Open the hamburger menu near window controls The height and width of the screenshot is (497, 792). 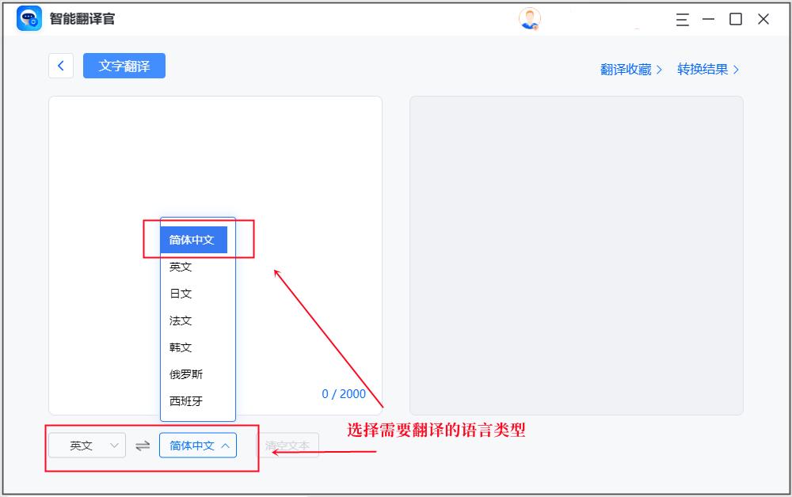[682, 19]
